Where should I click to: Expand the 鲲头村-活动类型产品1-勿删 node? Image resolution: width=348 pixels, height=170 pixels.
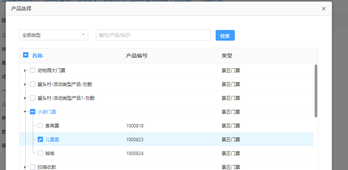25,98
